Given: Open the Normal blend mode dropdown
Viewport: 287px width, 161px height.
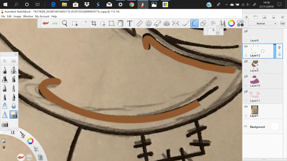Looking at the screenshot, I should (x=263, y=23).
